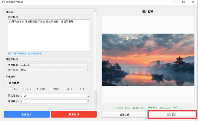198x121 pixels.
Task: Click the app icon in title bar
Action: pos(3,2)
